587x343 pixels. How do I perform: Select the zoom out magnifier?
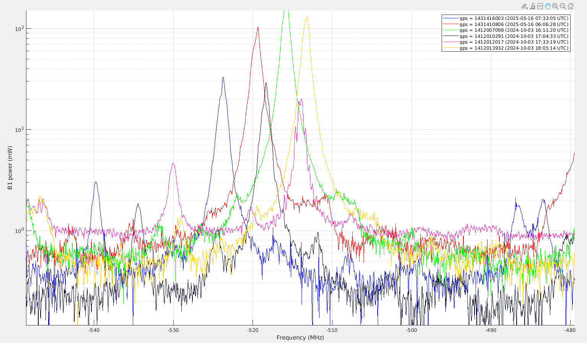[x=563, y=6]
